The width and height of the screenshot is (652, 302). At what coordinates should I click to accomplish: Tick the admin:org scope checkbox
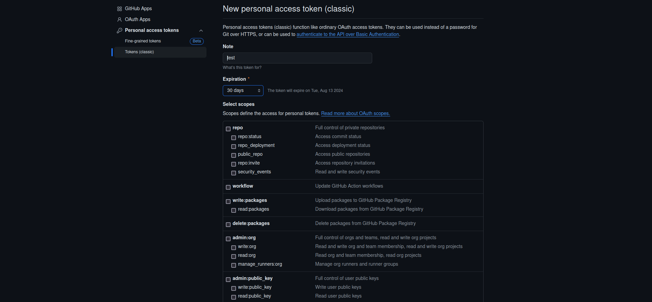point(228,239)
